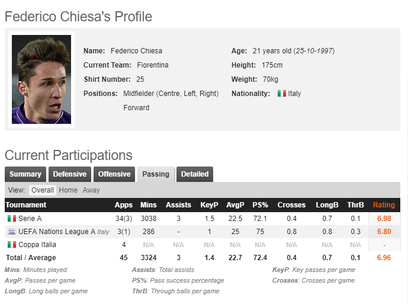This screenshot has height=304, width=408.
Task: Select the Passing tab
Action: point(156,174)
